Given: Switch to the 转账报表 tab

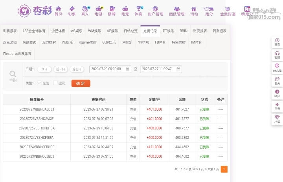Looking at the screenshot, I should pos(219,31).
